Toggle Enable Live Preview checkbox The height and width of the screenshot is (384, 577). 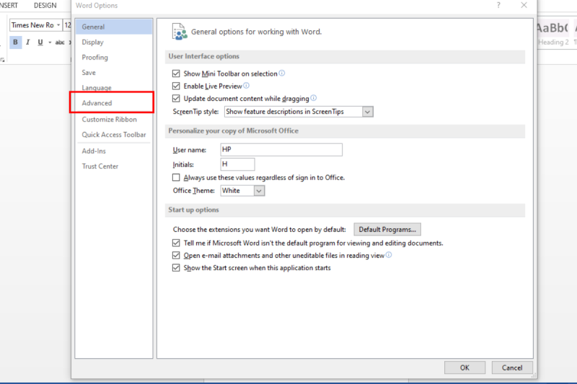click(176, 86)
